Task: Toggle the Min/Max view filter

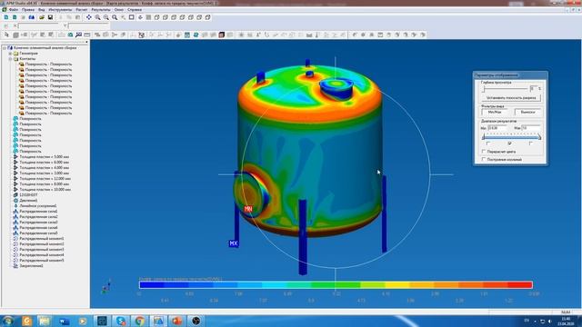Action: tap(495, 112)
